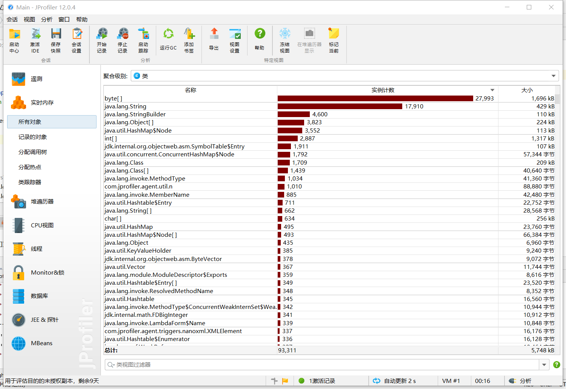Click 自动更新 2 s in status bar
The image size is (566, 389).
(394, 381)
